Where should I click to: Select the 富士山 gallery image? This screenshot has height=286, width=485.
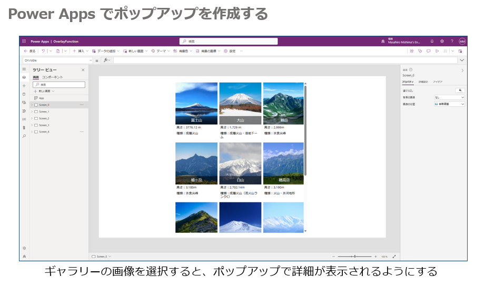tap(196, 104)
